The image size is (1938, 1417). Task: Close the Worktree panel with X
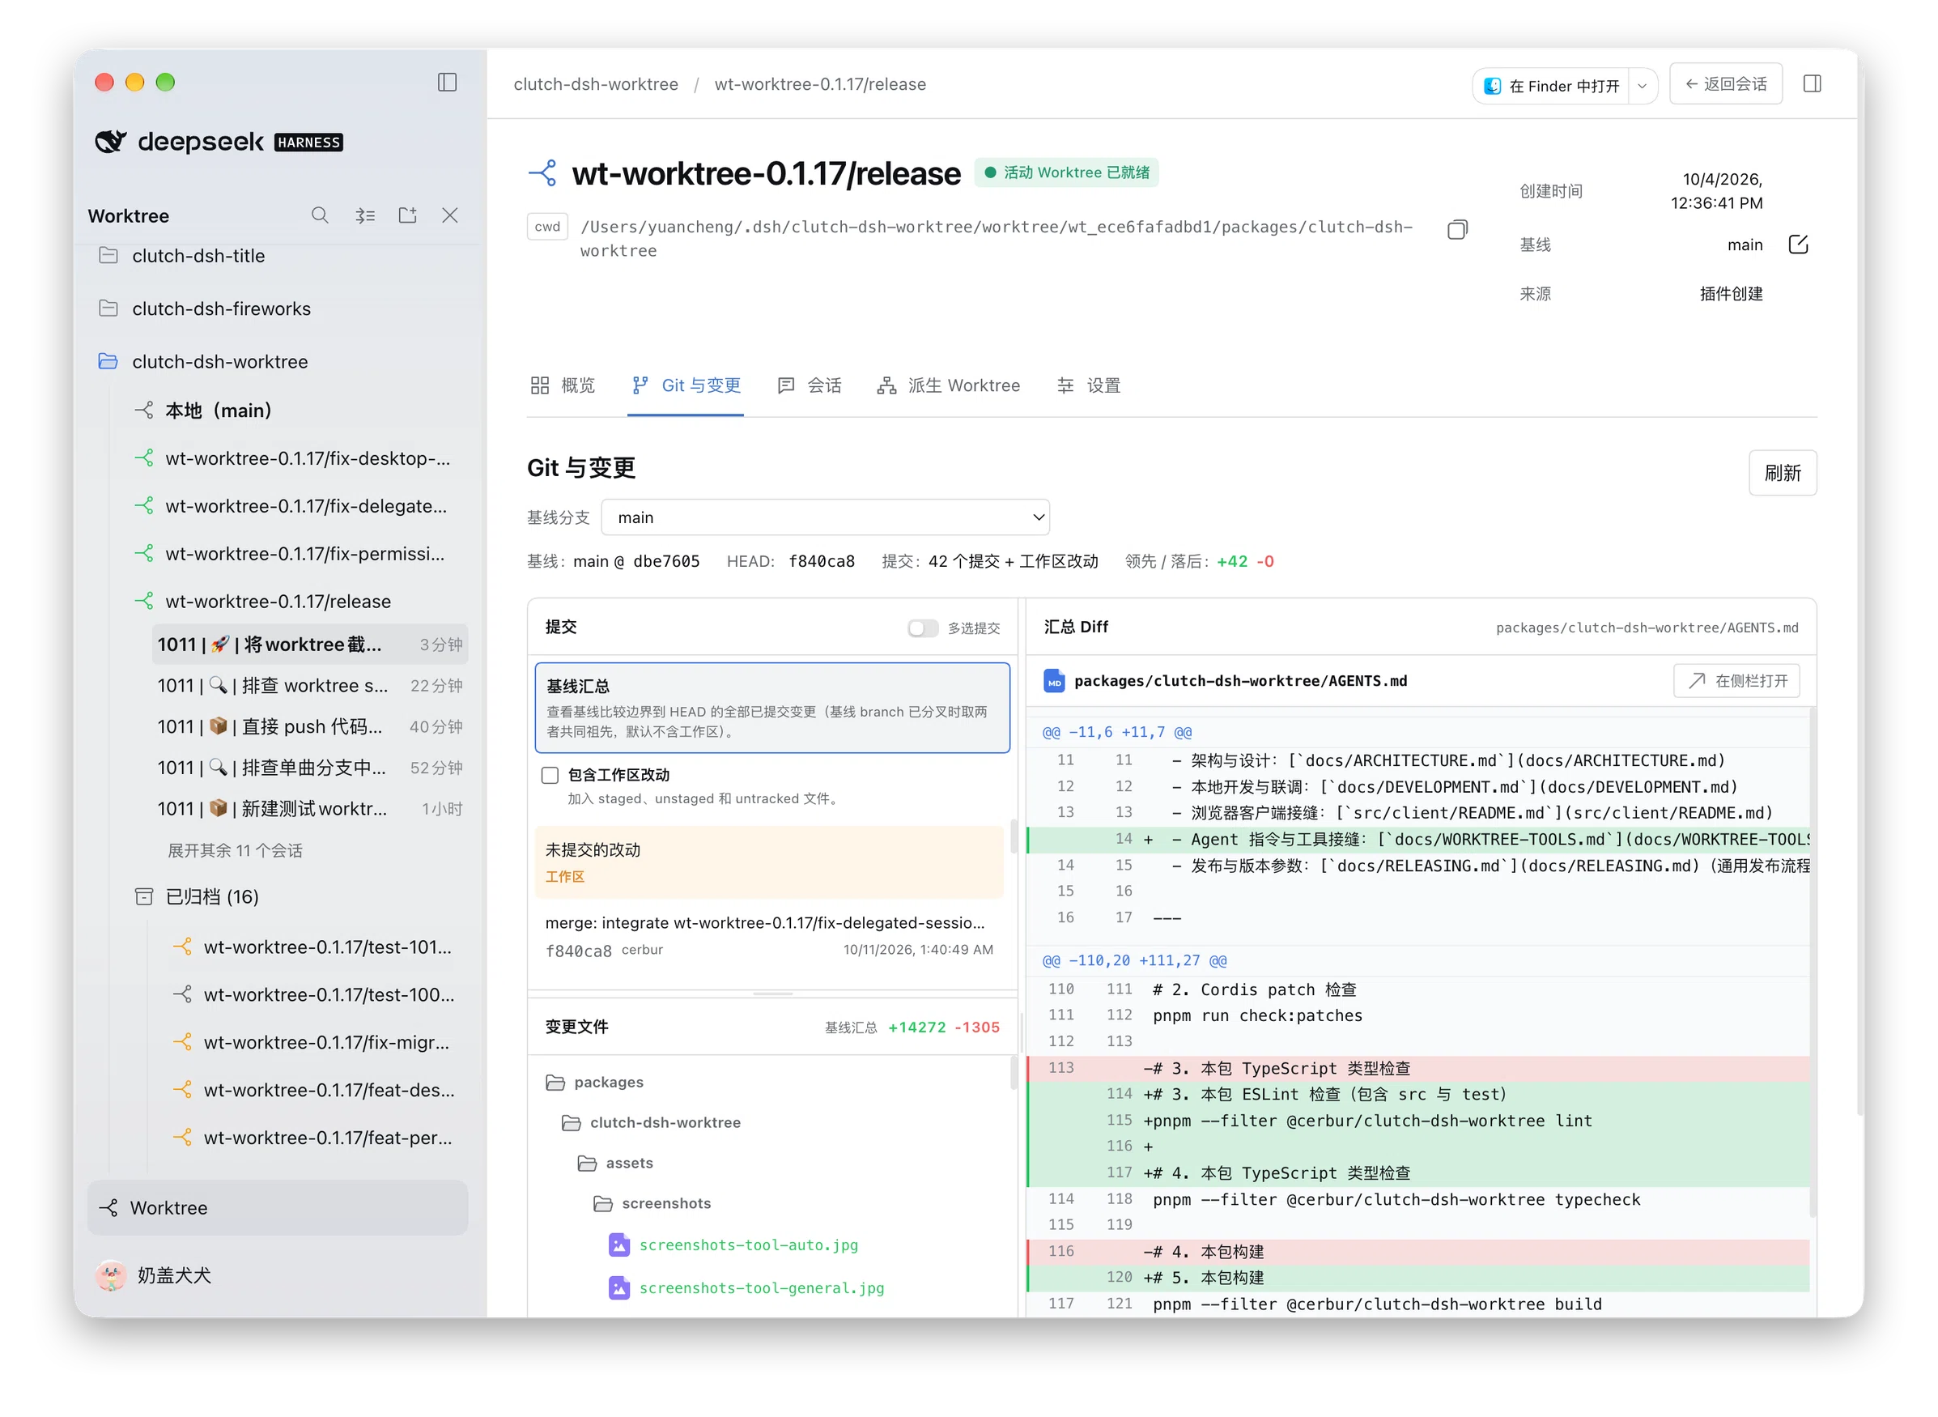click(450, 215)
